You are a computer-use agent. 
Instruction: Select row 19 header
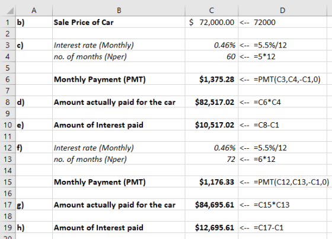[x=8, y=228]
